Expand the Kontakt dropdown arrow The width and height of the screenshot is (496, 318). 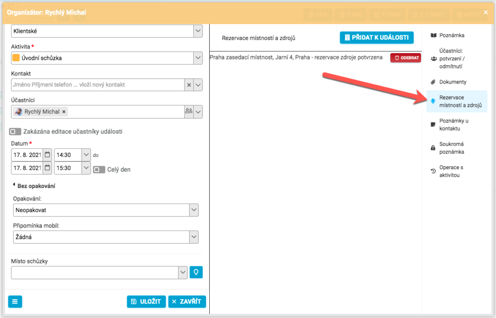tap(198, 85)
